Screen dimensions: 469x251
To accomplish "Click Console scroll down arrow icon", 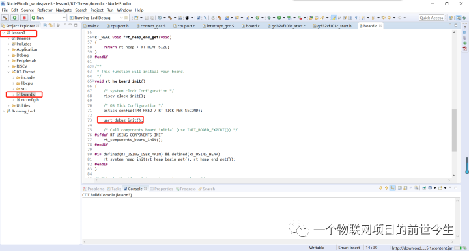I will point(380,188).
